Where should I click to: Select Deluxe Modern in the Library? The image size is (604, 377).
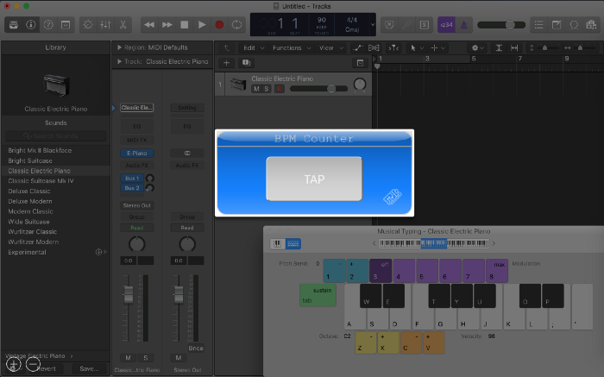30,201
